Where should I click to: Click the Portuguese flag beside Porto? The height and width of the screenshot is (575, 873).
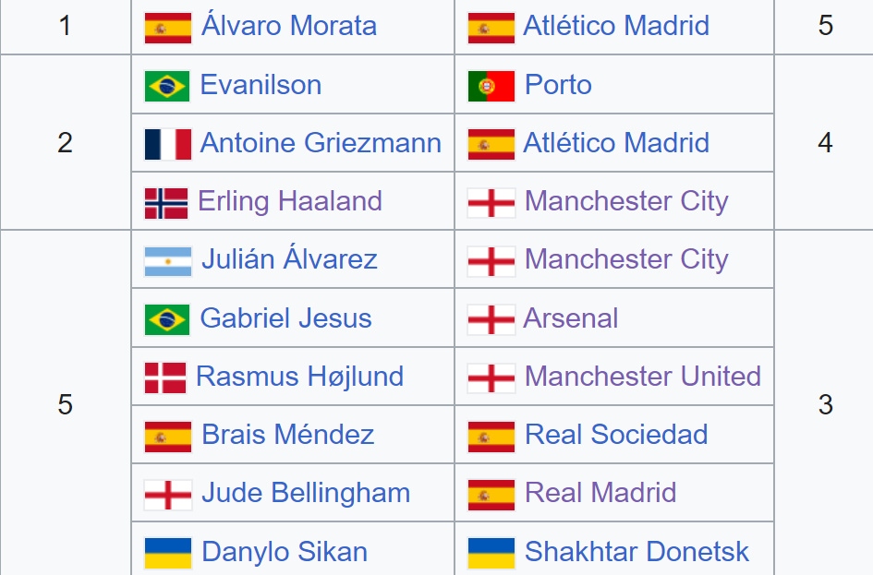coord(491,86)
